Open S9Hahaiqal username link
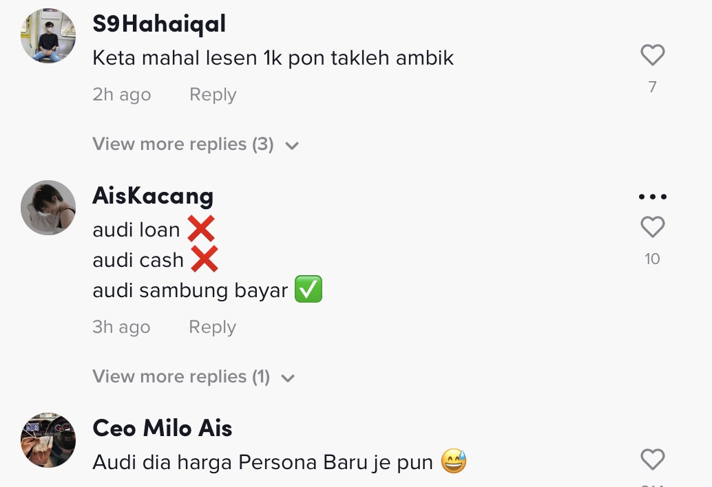712x487 pixels. 159,23
